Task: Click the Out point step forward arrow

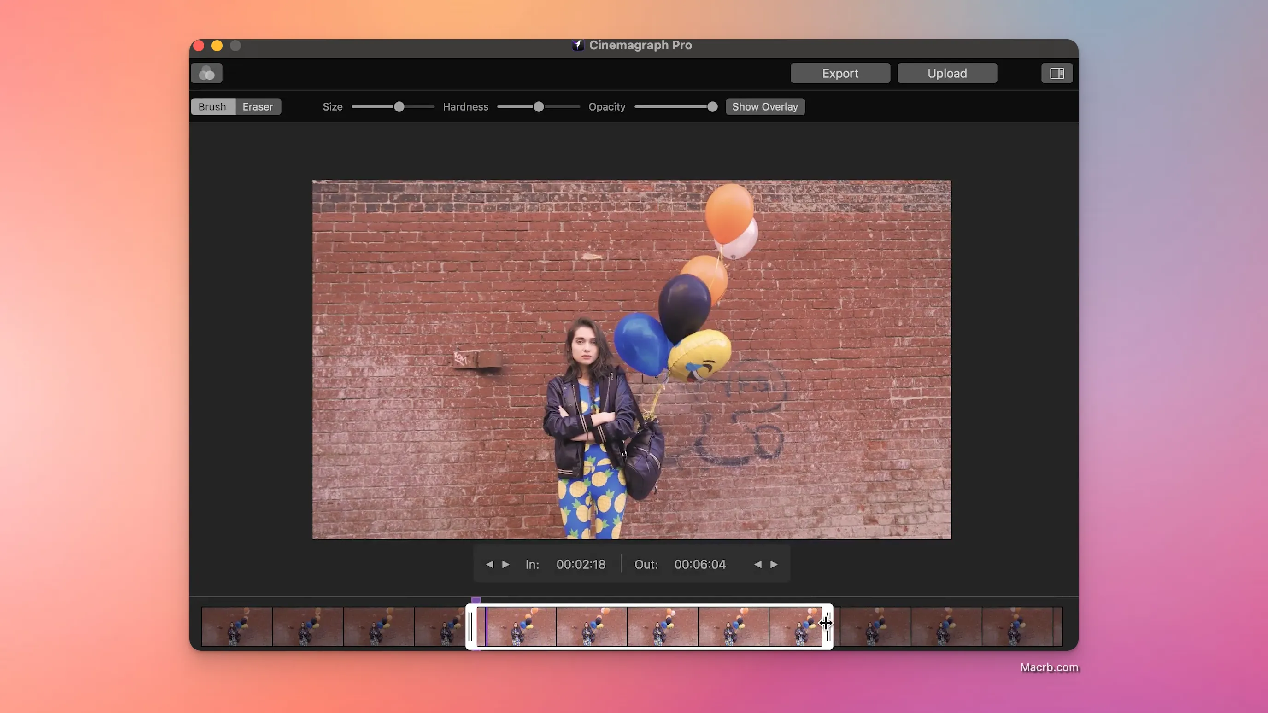Action: point(773,565)
